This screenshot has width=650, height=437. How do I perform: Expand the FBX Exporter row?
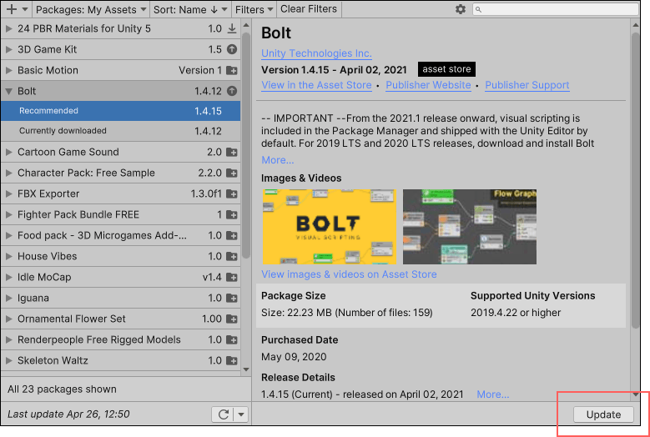[x=8, y=193]
